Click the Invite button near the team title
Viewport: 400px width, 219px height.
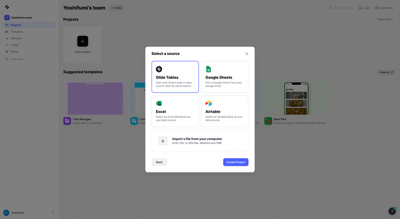[x=116, y=8]
